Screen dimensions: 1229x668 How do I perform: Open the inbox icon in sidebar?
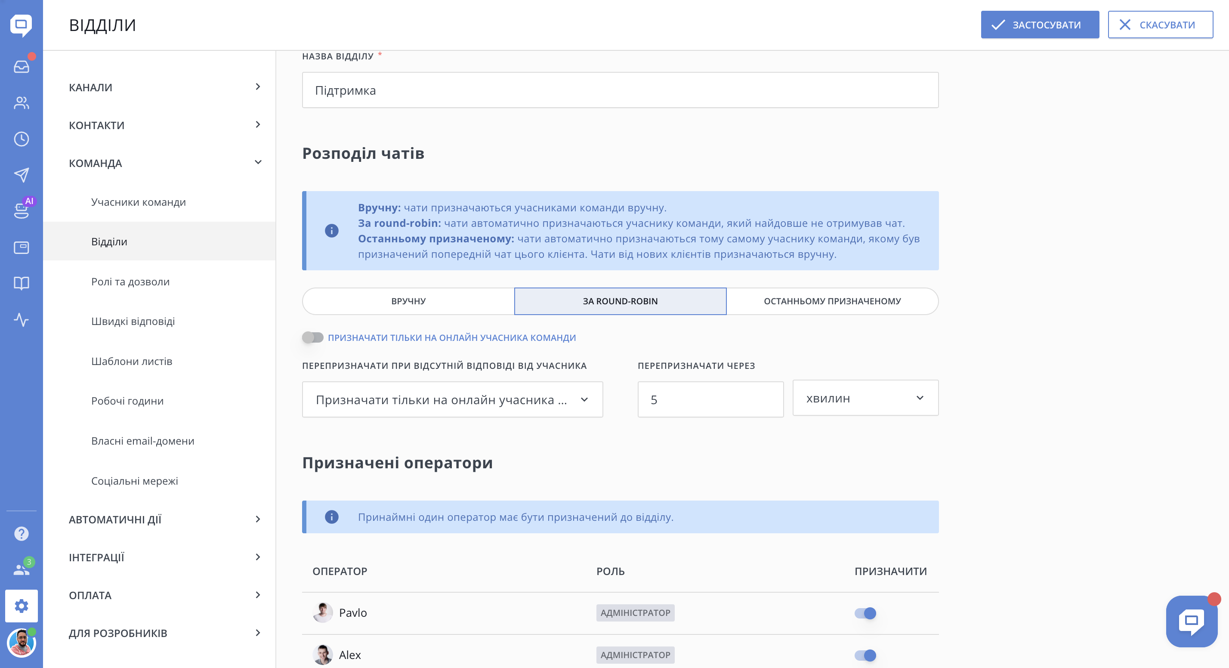coord(22,66)
